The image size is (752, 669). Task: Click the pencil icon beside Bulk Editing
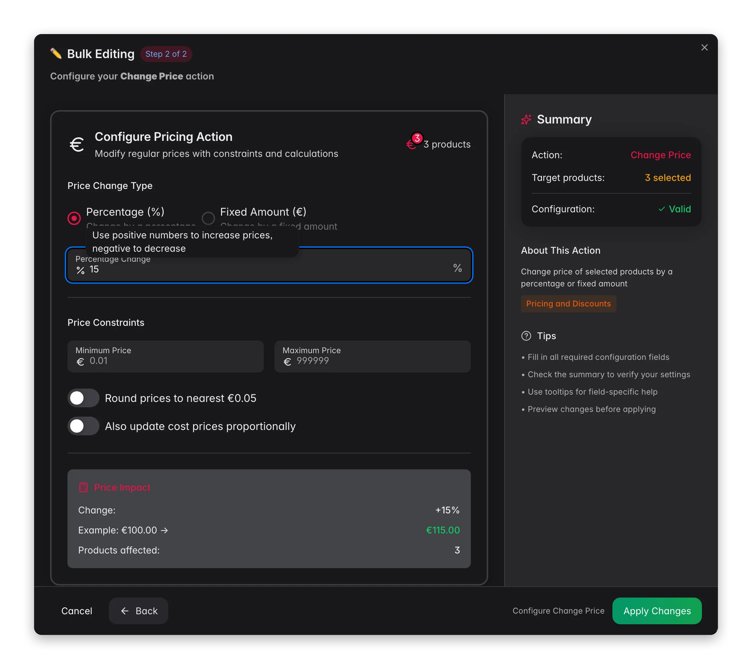click(x=56, y=54)
